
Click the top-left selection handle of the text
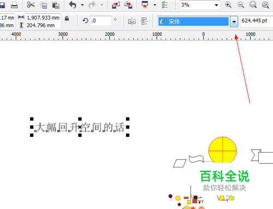pyautogui.click(x=32, y=119)
